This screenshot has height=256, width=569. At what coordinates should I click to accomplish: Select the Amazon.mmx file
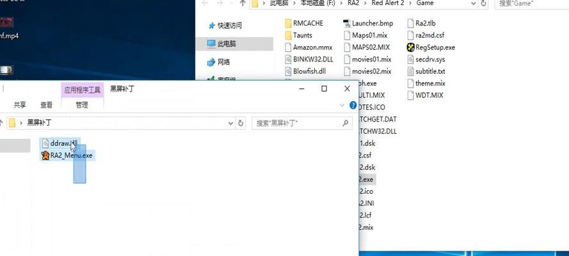tap(309, 47)
